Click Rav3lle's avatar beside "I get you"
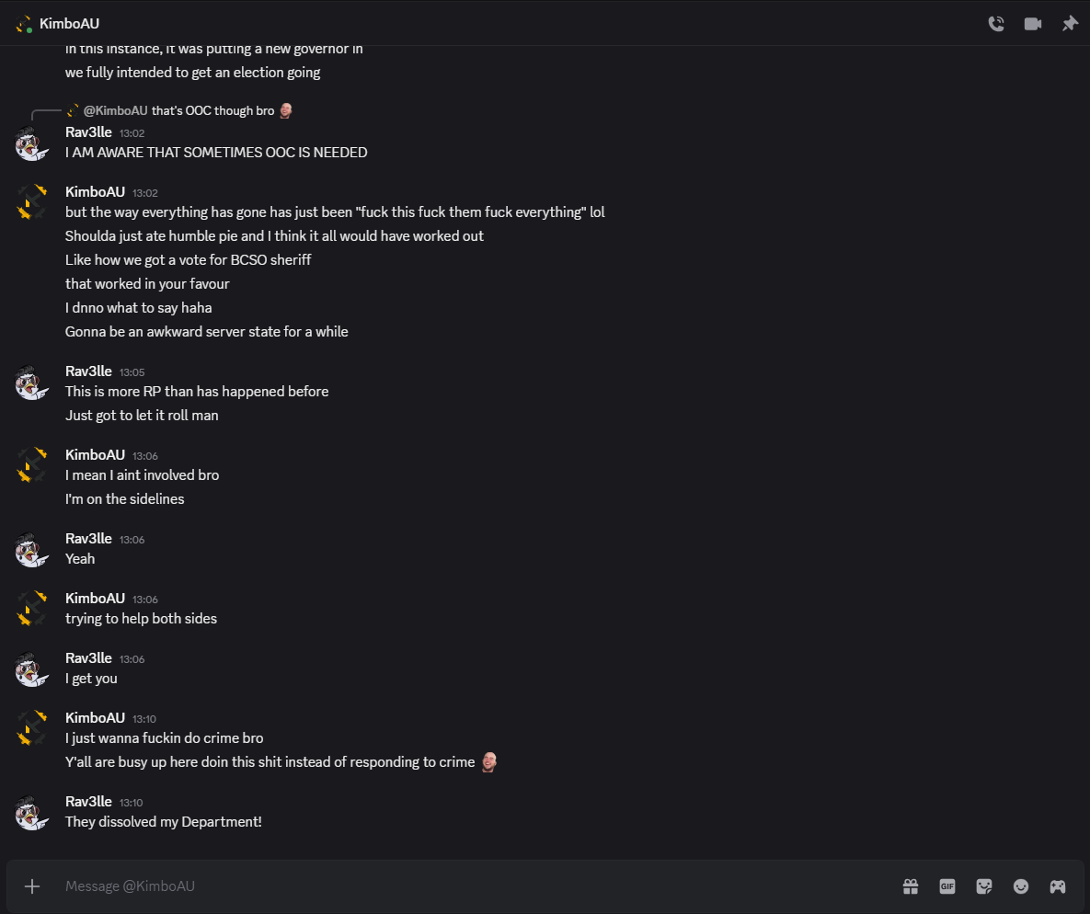 coord(31,669)
